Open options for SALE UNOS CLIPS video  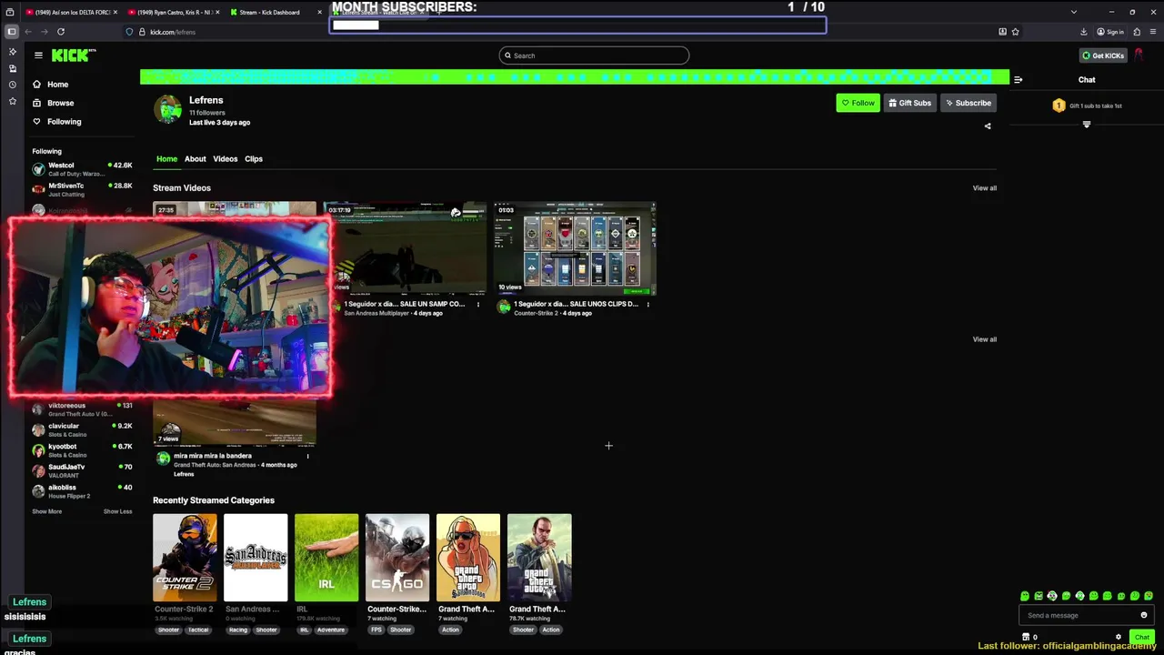pos(648,305)
